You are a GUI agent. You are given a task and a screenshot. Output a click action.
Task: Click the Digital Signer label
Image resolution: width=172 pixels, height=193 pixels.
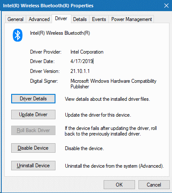tap(44, 81)
